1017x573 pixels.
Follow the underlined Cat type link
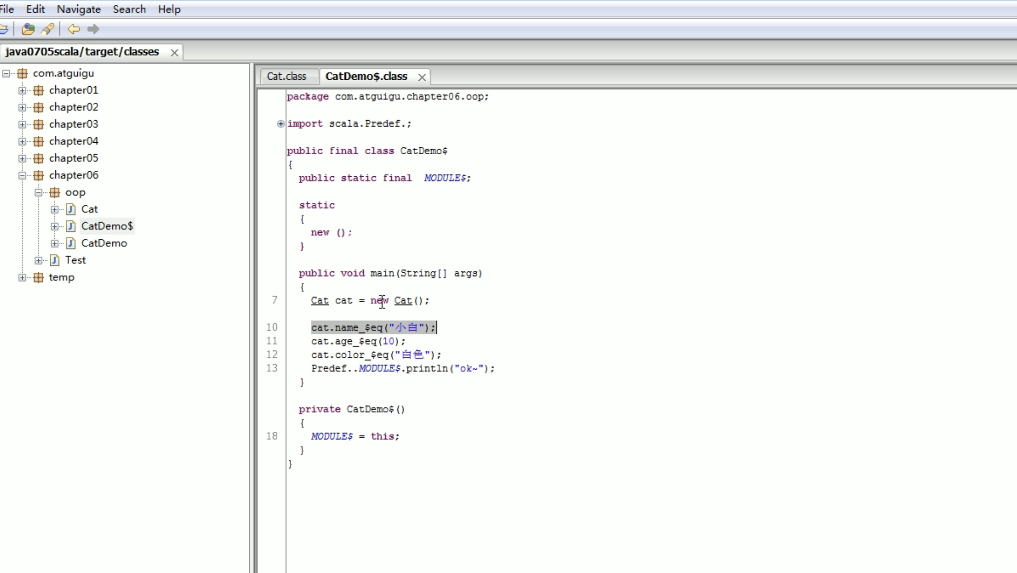click(x=320, y=301)
